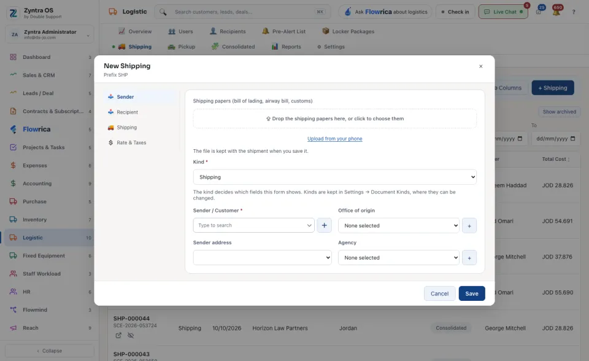589x361 pixels.
Task: Toggle Check in status
Action: pos(455,12)
